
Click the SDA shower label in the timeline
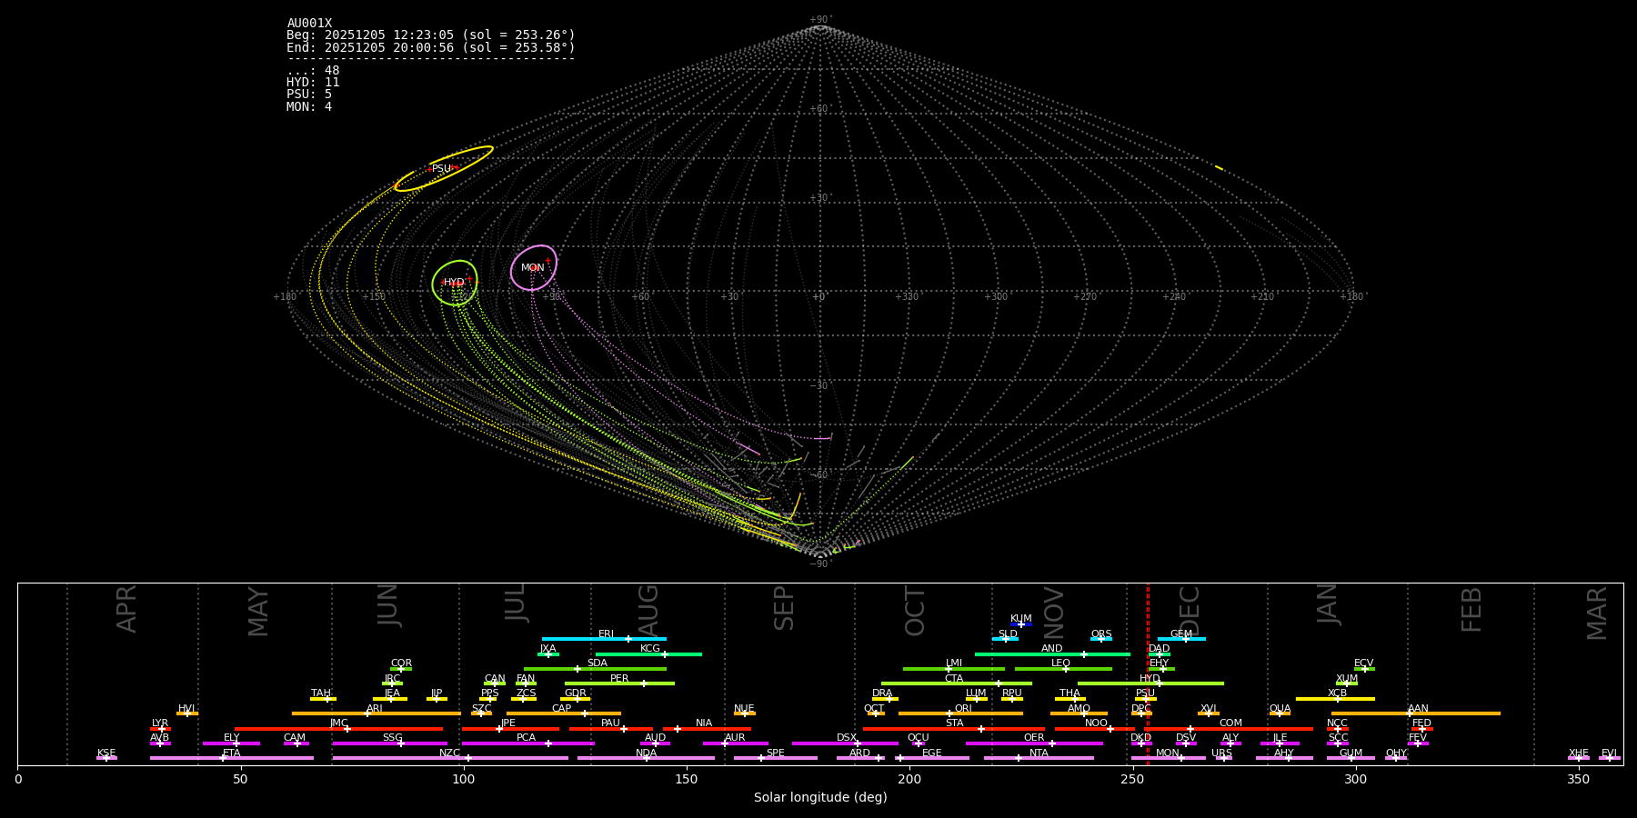(598, 663)
